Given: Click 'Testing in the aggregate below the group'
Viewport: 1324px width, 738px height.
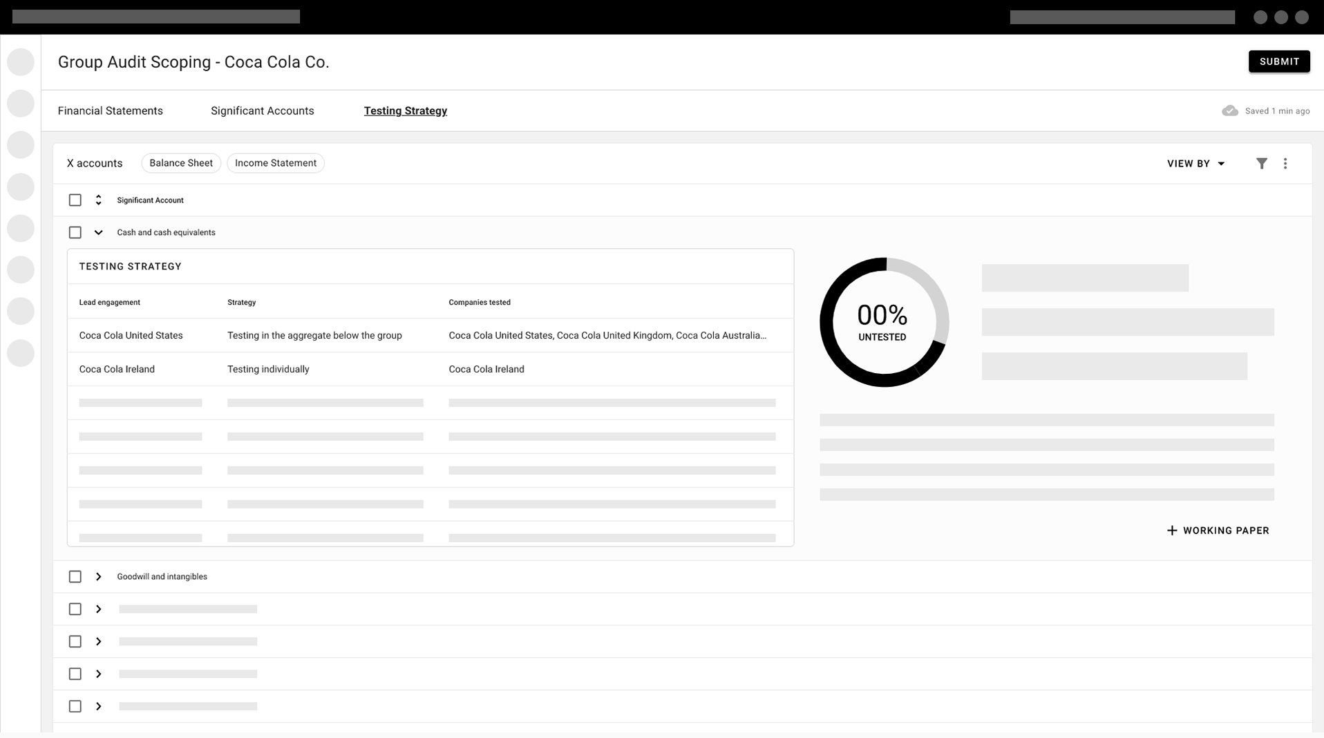Looking at the screenshot, I should pyautogui.click(x=314, y=336).
